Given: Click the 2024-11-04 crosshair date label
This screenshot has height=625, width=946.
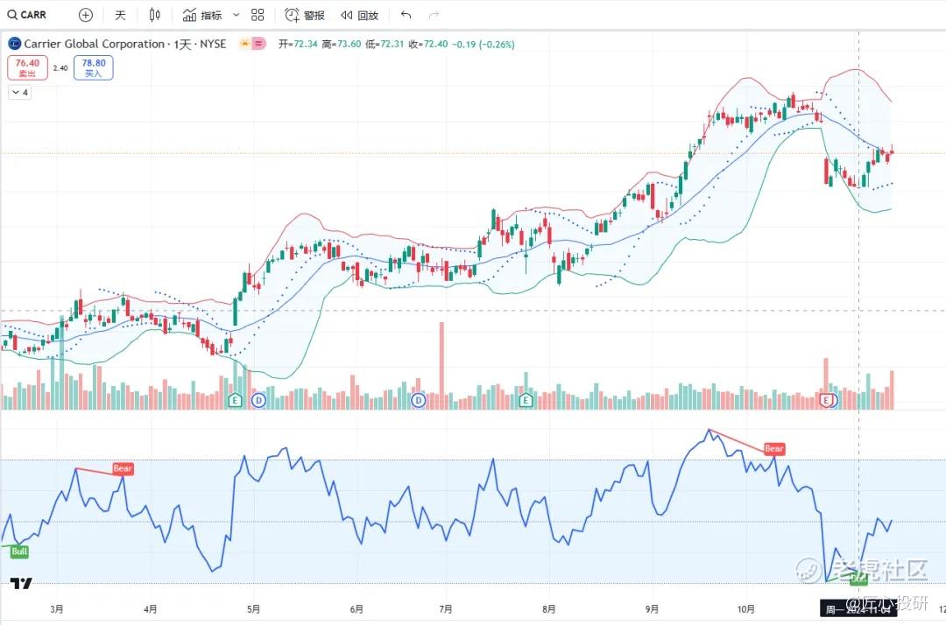Looking at the screenshot, I should click(858, 609).
